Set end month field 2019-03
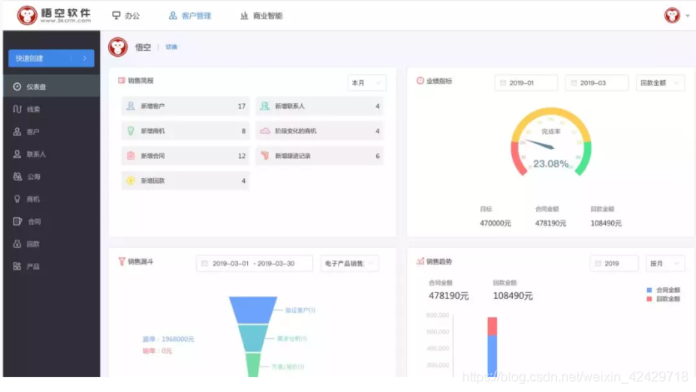Screen dimensions: 696x392 coord(597,83)
